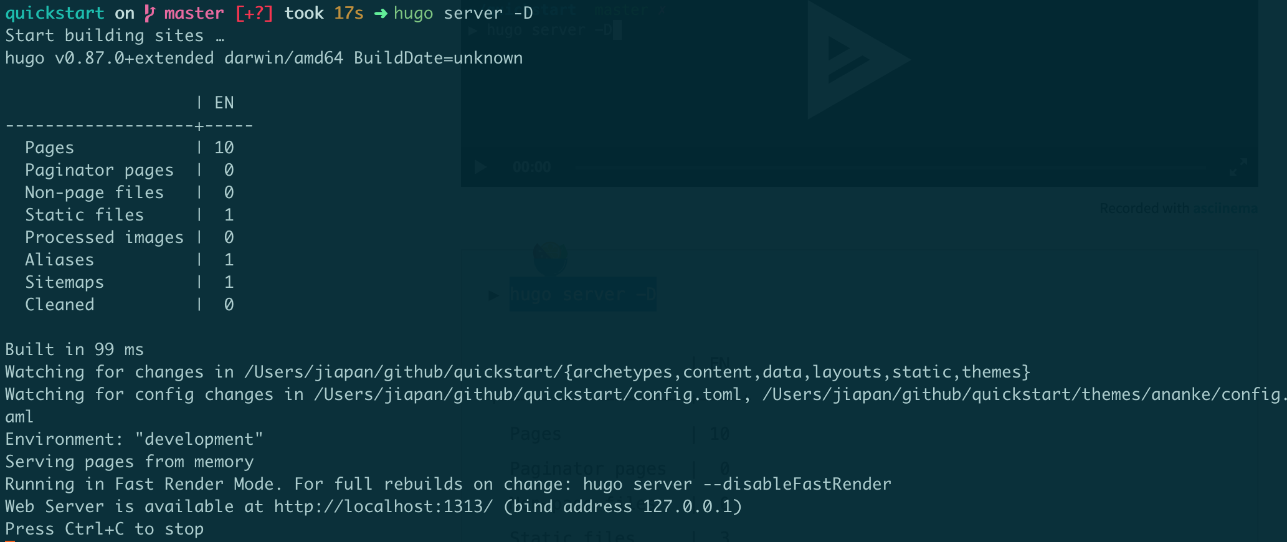
Task: Click the green prompt arrow icon
Action: tap(380, 14)
